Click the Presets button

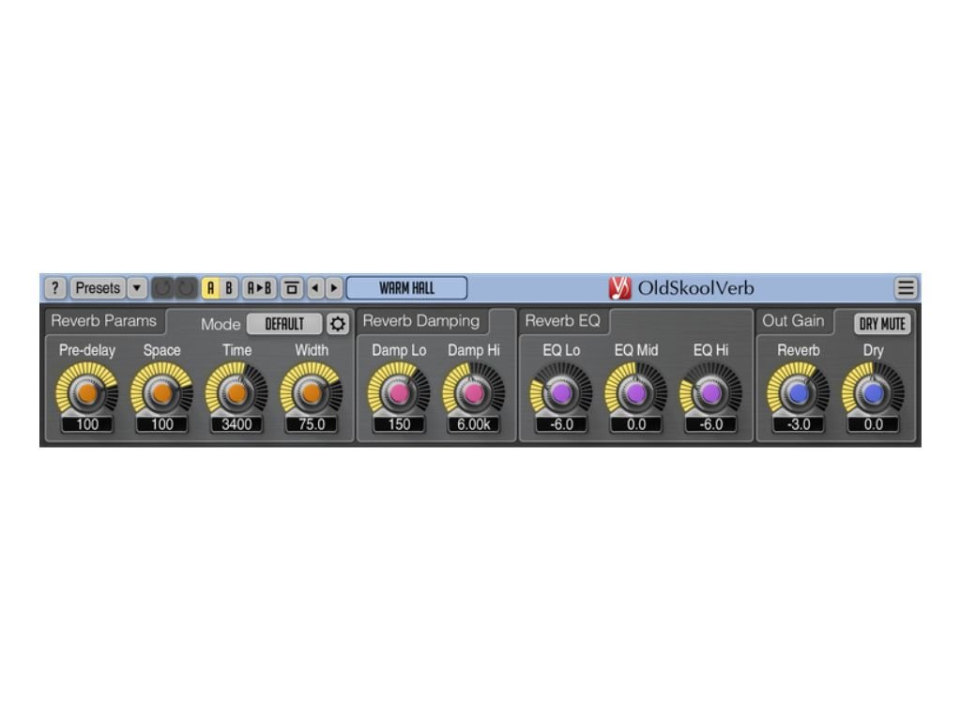pos(98,287)
